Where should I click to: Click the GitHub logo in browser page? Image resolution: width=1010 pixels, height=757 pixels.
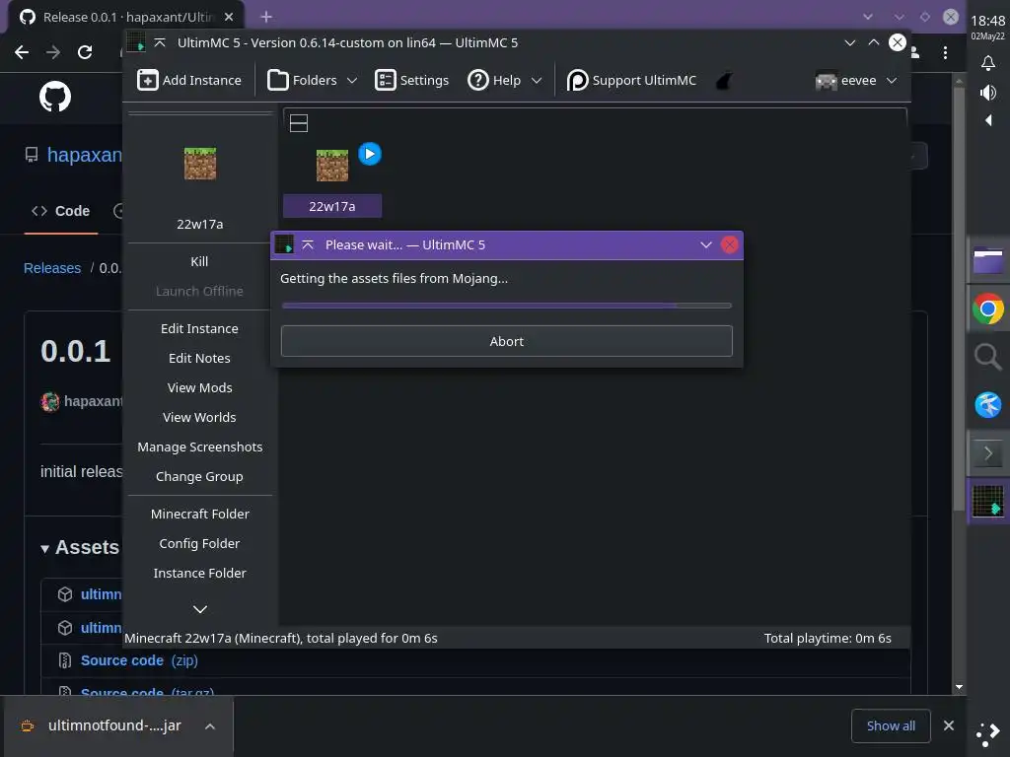(55, 97)
